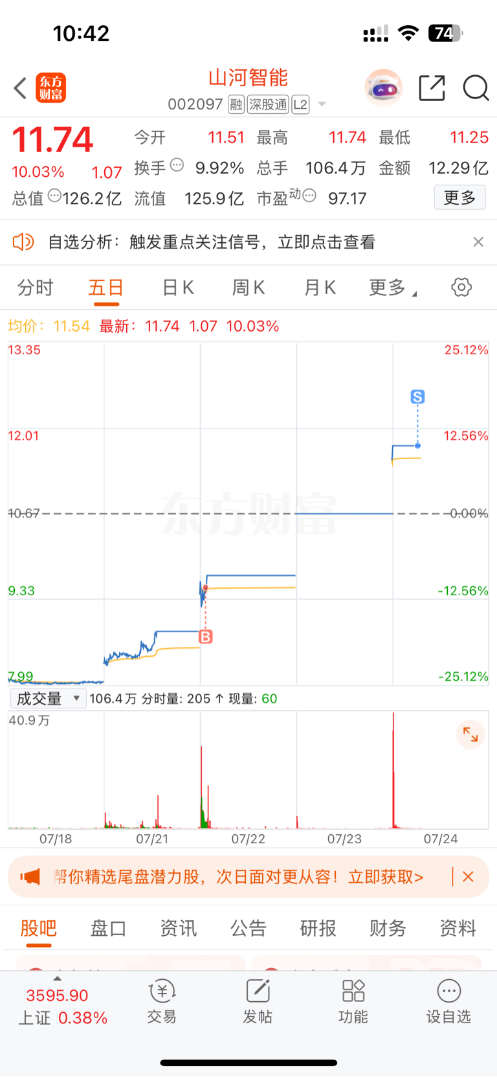Select the 盘口 tab
Screen dimensions: 497x1077
108,928
